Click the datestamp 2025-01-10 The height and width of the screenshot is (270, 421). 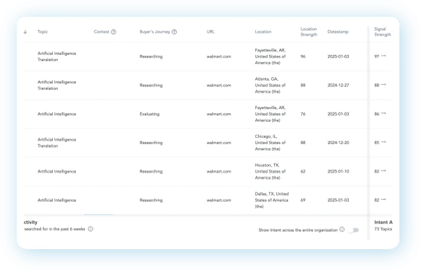[338, 171]
